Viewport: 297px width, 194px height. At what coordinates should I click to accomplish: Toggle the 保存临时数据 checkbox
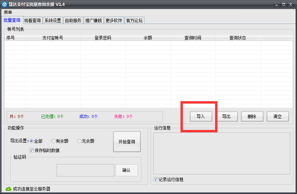(32, 150)
